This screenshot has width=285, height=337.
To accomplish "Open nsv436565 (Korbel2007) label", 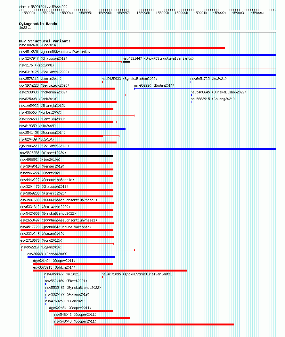I will pos(40,112).
